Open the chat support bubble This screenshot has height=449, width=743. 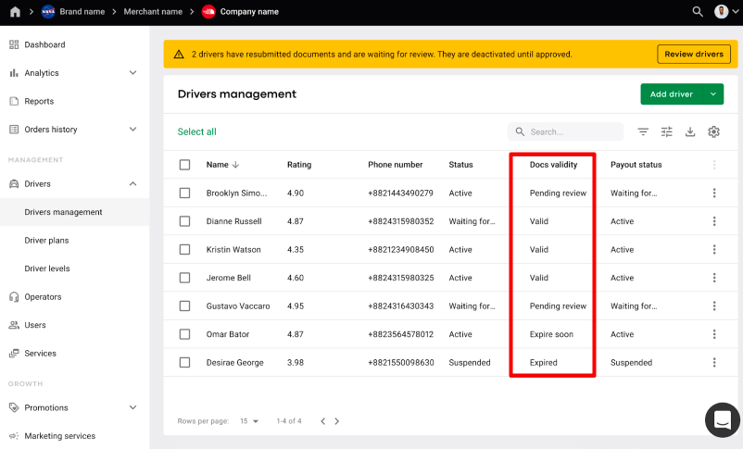[x=723, y=419]
